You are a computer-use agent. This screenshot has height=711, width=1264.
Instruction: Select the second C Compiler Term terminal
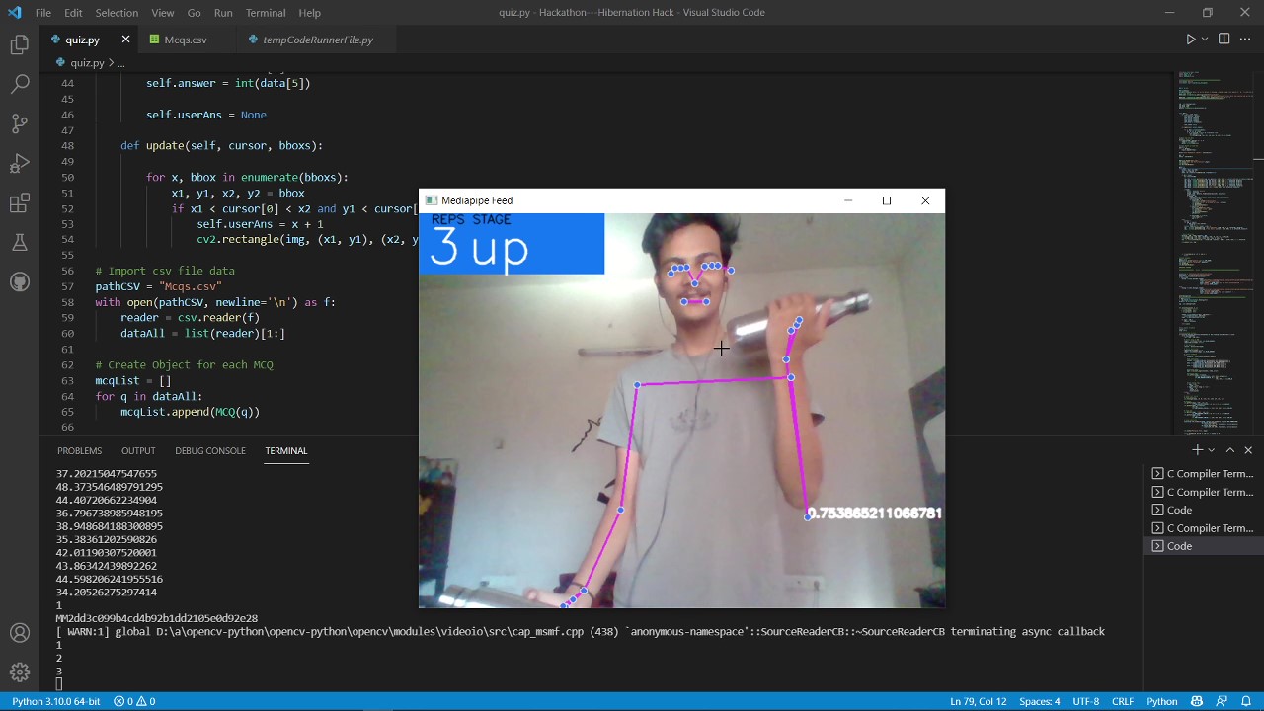(x=1204, y=492)
